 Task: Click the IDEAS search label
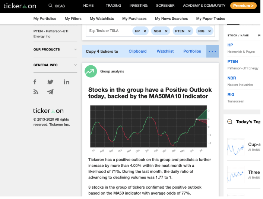pyautogui.click(x=60, y=6)
